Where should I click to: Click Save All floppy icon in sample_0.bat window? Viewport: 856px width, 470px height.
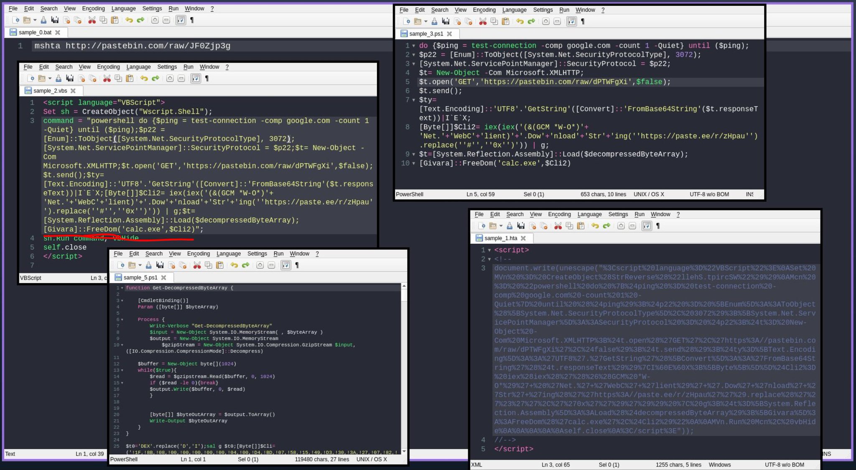[55, 20]
